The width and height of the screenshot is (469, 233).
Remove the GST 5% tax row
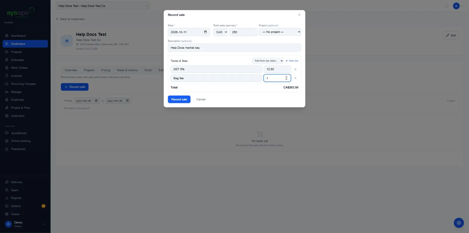tap(295, 69)
